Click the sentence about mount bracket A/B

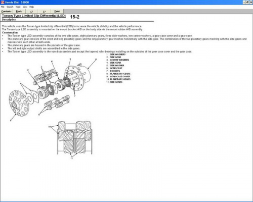(x=72, y=29)
